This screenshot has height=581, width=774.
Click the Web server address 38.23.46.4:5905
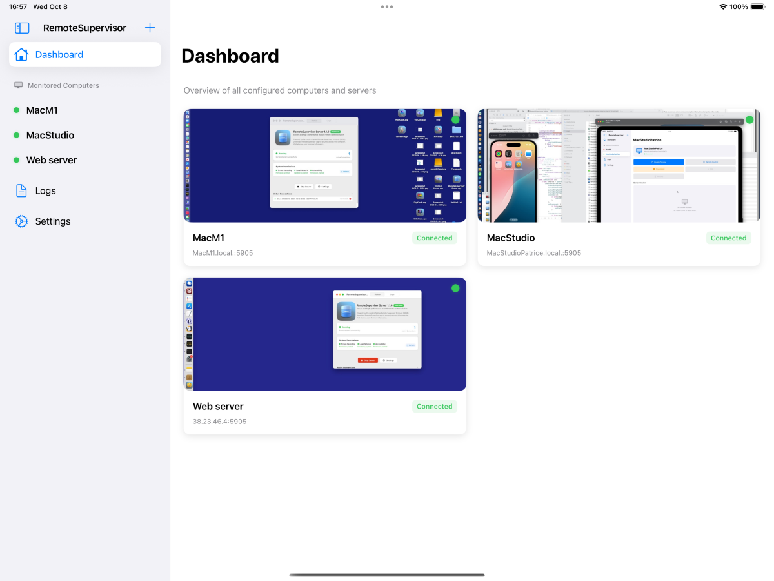tap(219, 422)
